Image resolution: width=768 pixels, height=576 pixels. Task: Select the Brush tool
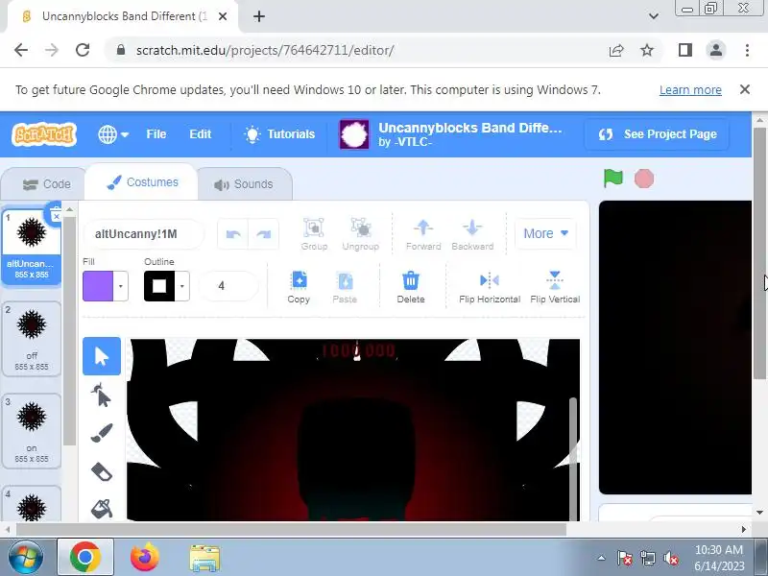tap(102, 434)
